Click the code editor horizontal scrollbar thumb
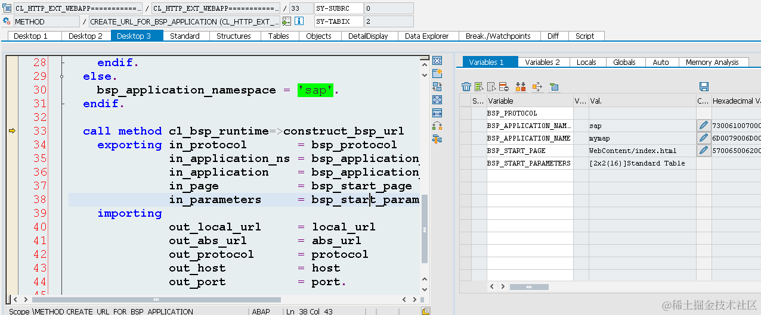 point(157,300)
